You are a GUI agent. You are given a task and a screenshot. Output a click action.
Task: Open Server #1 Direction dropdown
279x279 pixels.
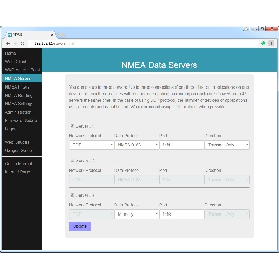tap(227, 145)
